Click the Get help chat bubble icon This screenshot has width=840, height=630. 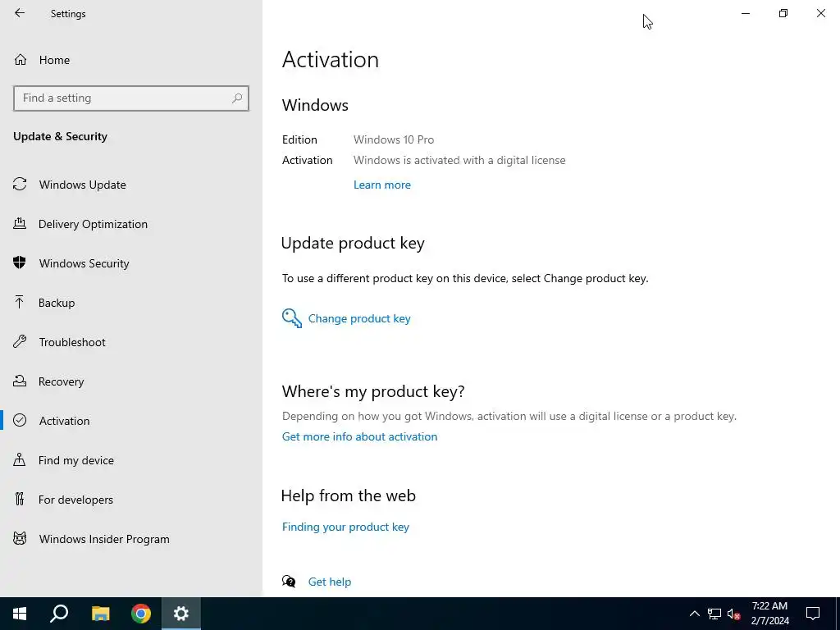[289, 582]
